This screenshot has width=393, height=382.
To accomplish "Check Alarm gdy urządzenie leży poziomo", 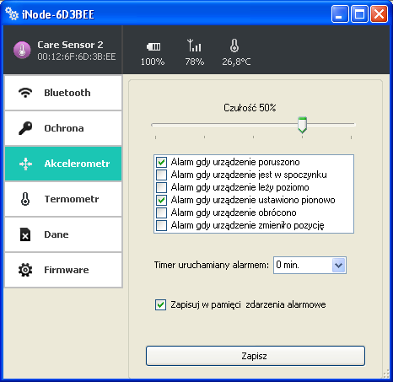I will click(161, 187).
